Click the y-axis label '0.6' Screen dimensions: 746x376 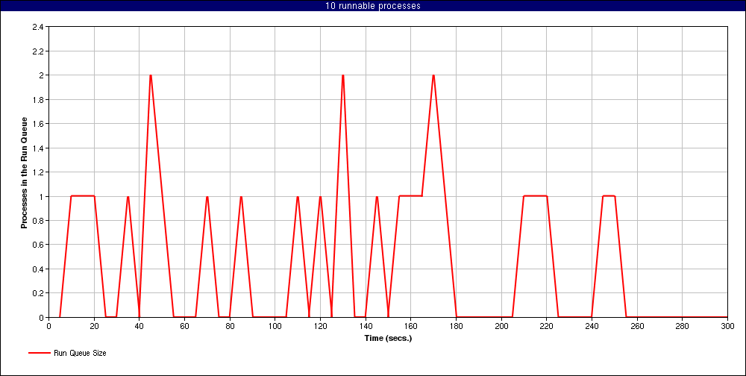(38, 245)
